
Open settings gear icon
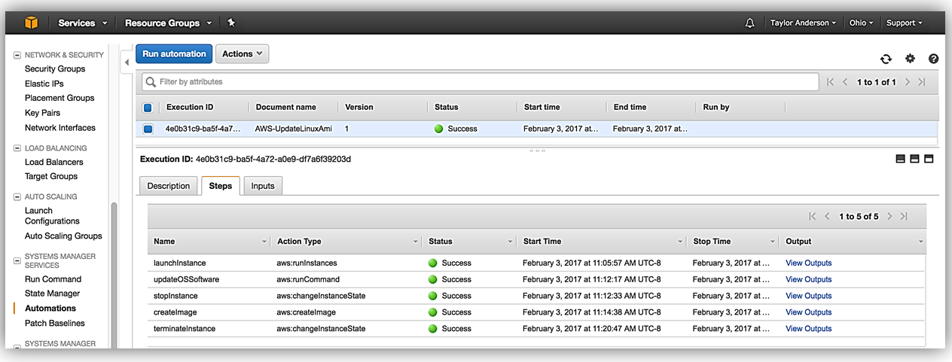910,59
